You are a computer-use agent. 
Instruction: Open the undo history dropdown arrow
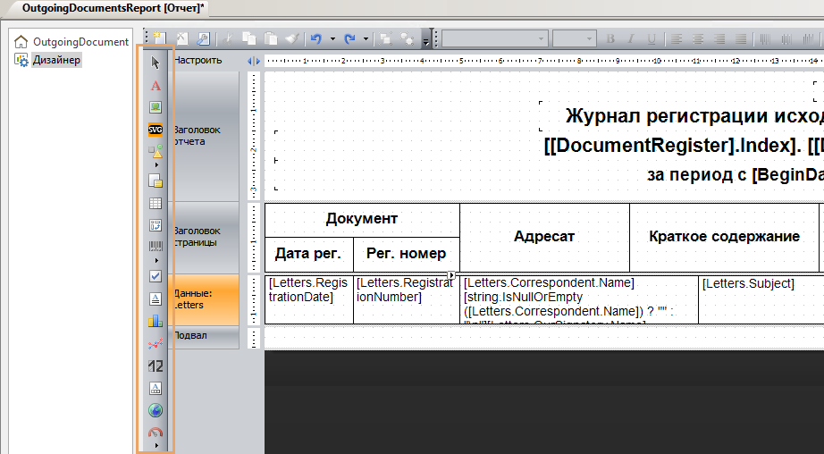pyautogui.click(x=332, y=39)
